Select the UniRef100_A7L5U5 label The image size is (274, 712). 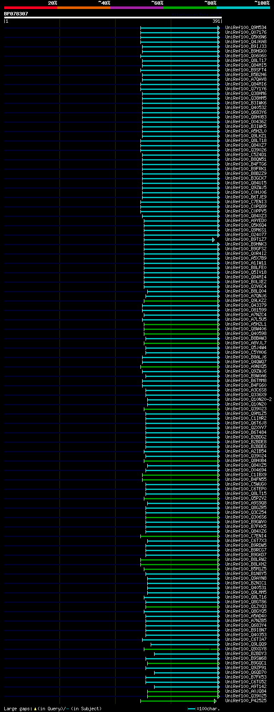point(246,320)
